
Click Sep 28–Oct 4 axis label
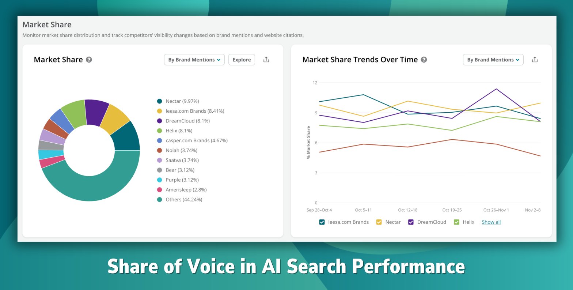point(319,210)
